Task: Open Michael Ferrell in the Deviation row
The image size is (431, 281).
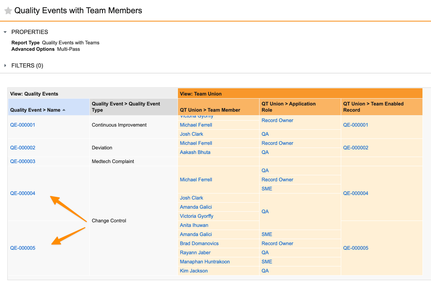Action: pyautogui.click(x=196, y=143)
